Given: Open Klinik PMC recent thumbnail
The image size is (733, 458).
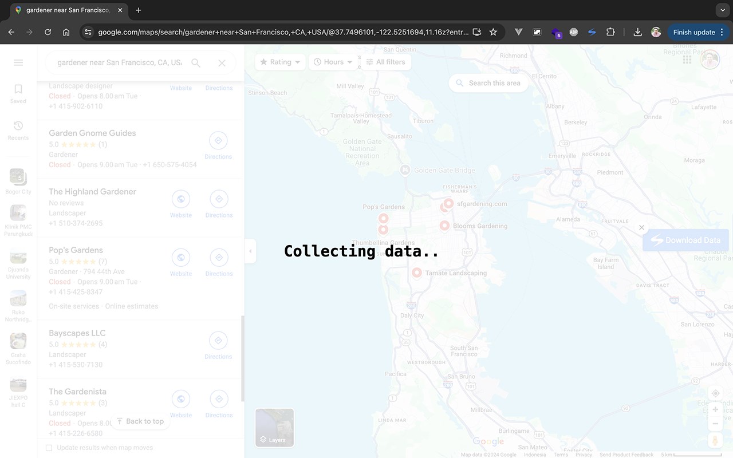Looking at the screenshot, I should click(18, 213).
